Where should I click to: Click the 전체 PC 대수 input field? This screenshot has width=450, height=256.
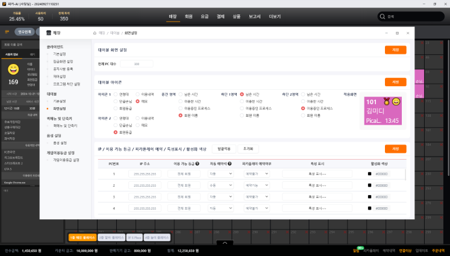coord(136,63)
